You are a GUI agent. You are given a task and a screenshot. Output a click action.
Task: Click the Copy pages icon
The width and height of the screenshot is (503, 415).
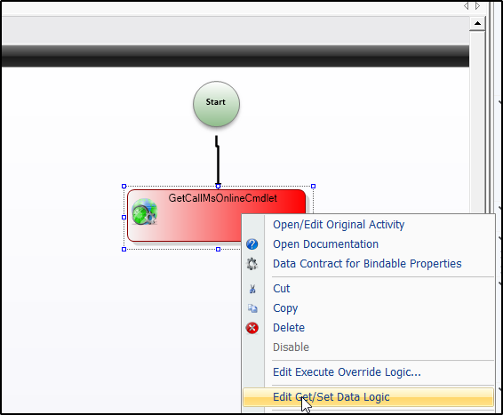pyautogui.click(x=252, y=308)
